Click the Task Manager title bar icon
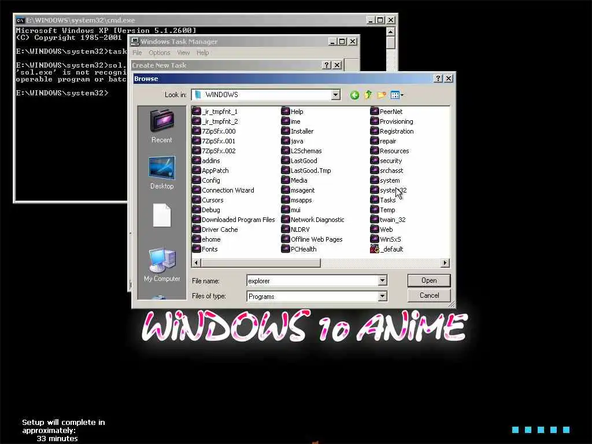 tap(135, 42)
